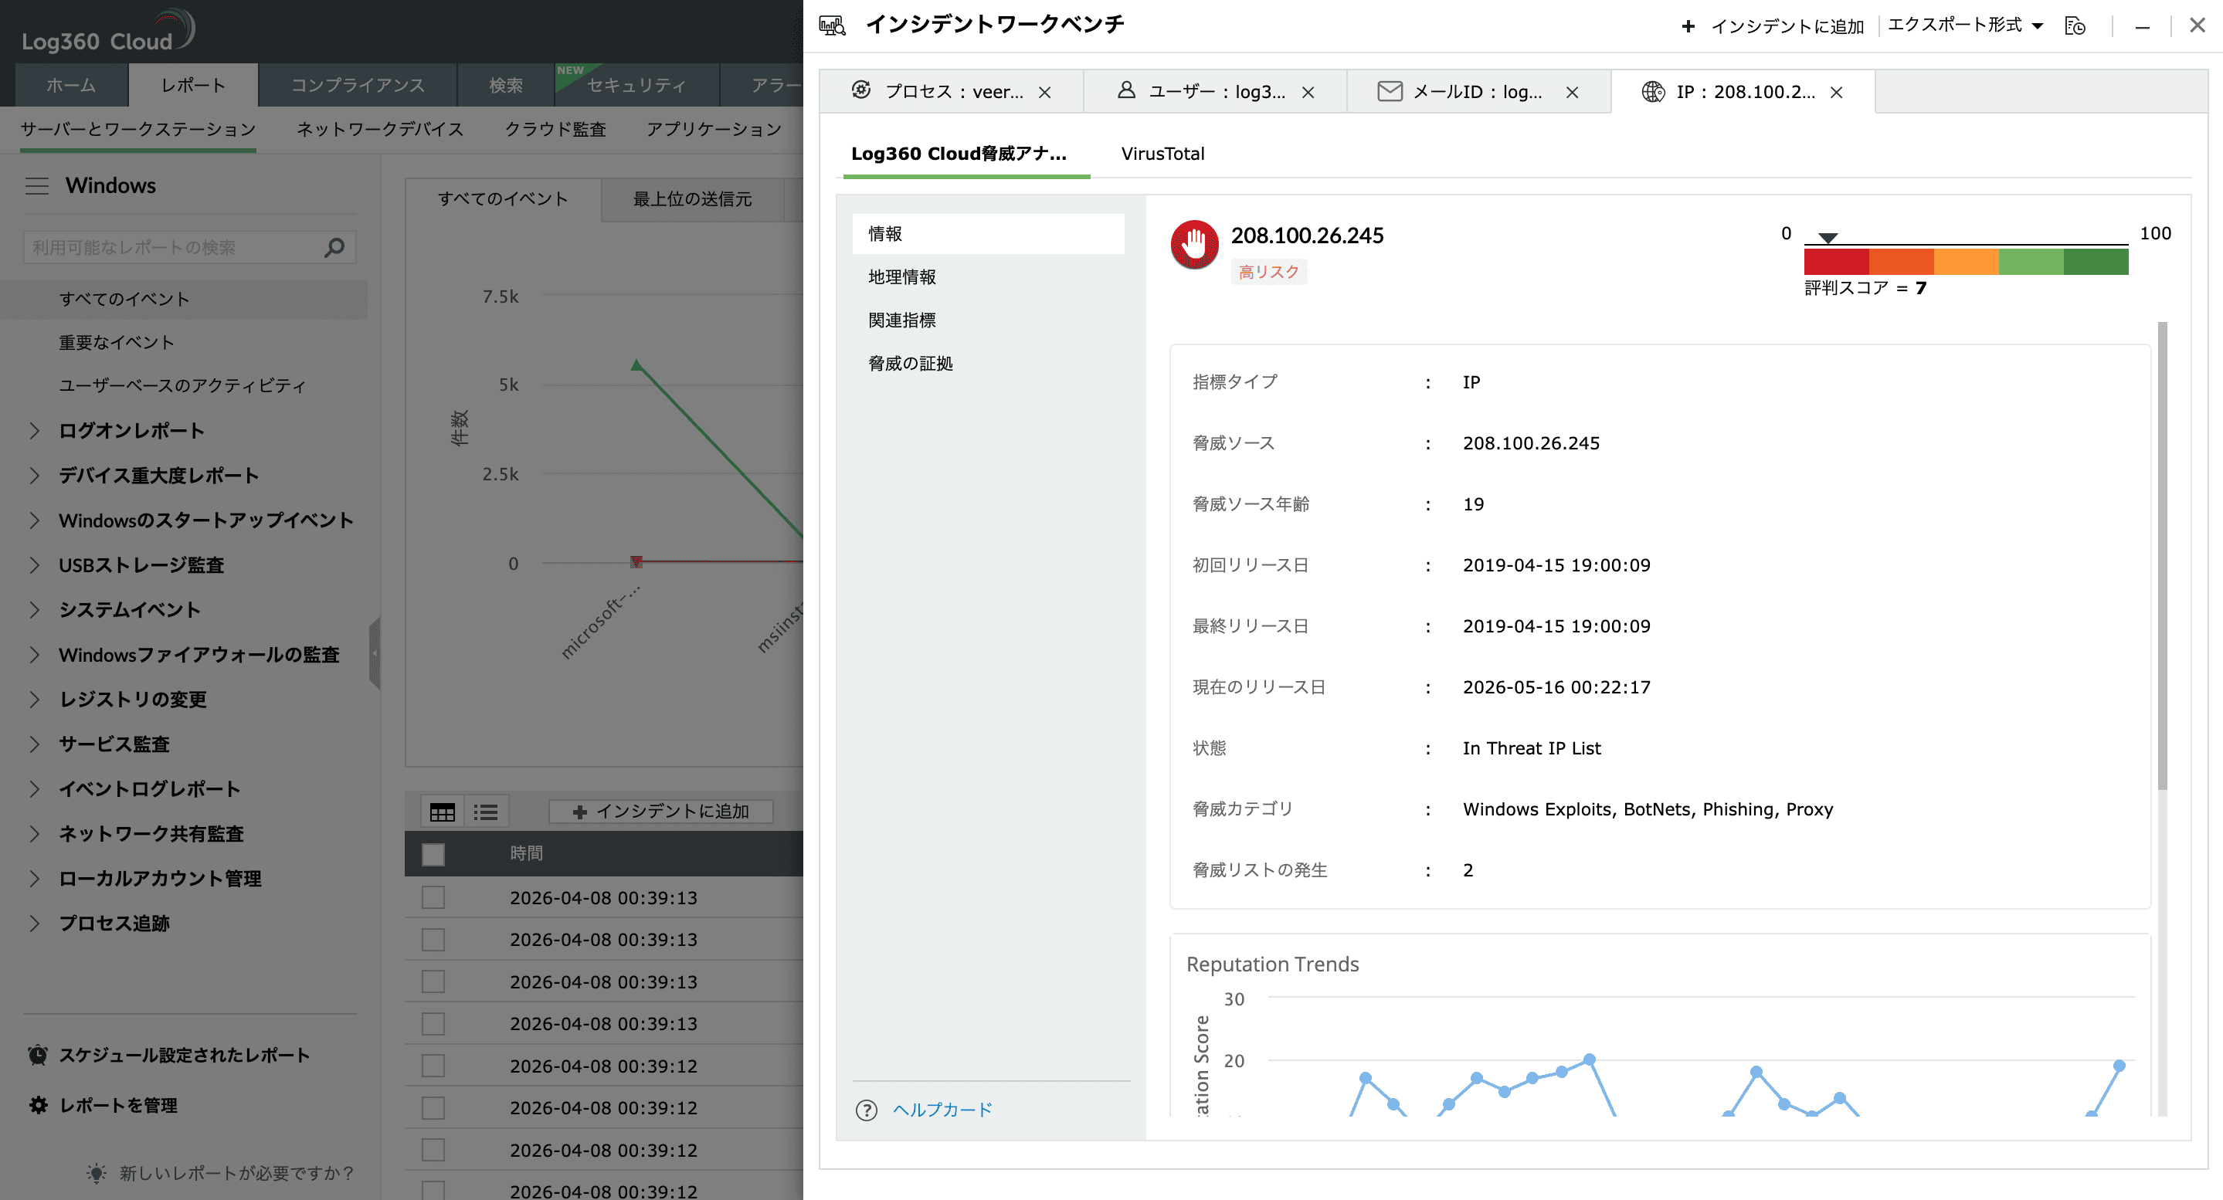2223x1200 pixels.
Task: Check the second 2026-04-08 00:39:12 row checkbox
Action: (433, 1107)
